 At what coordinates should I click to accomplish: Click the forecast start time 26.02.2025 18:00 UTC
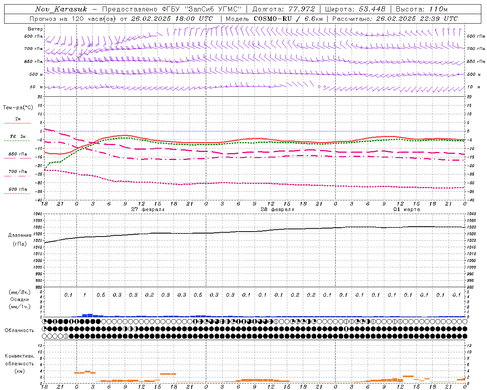(172, 19)
